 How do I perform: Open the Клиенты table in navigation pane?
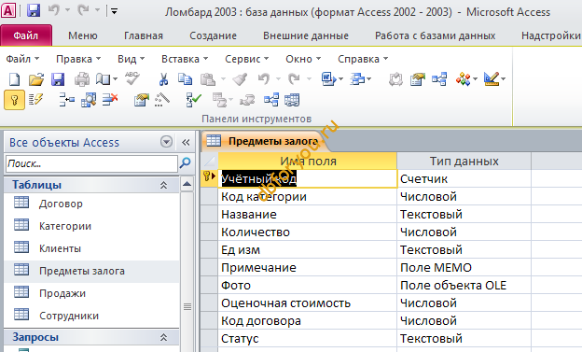click(x=60, y=248)
